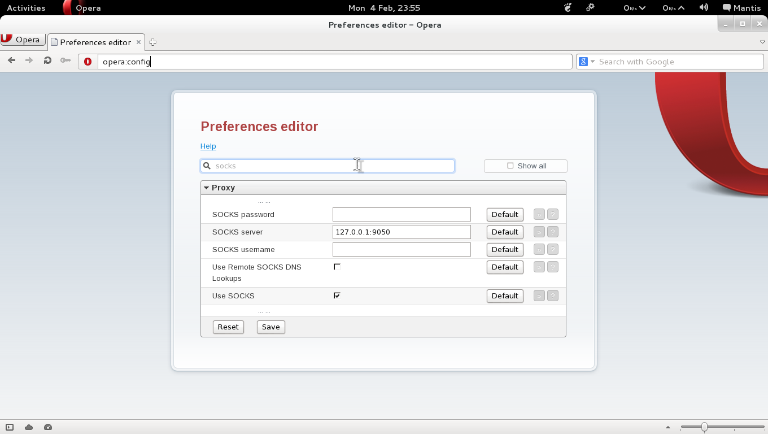Enable Use Remote SOCKS DNS Lookups checkbox

pos(337,267)
